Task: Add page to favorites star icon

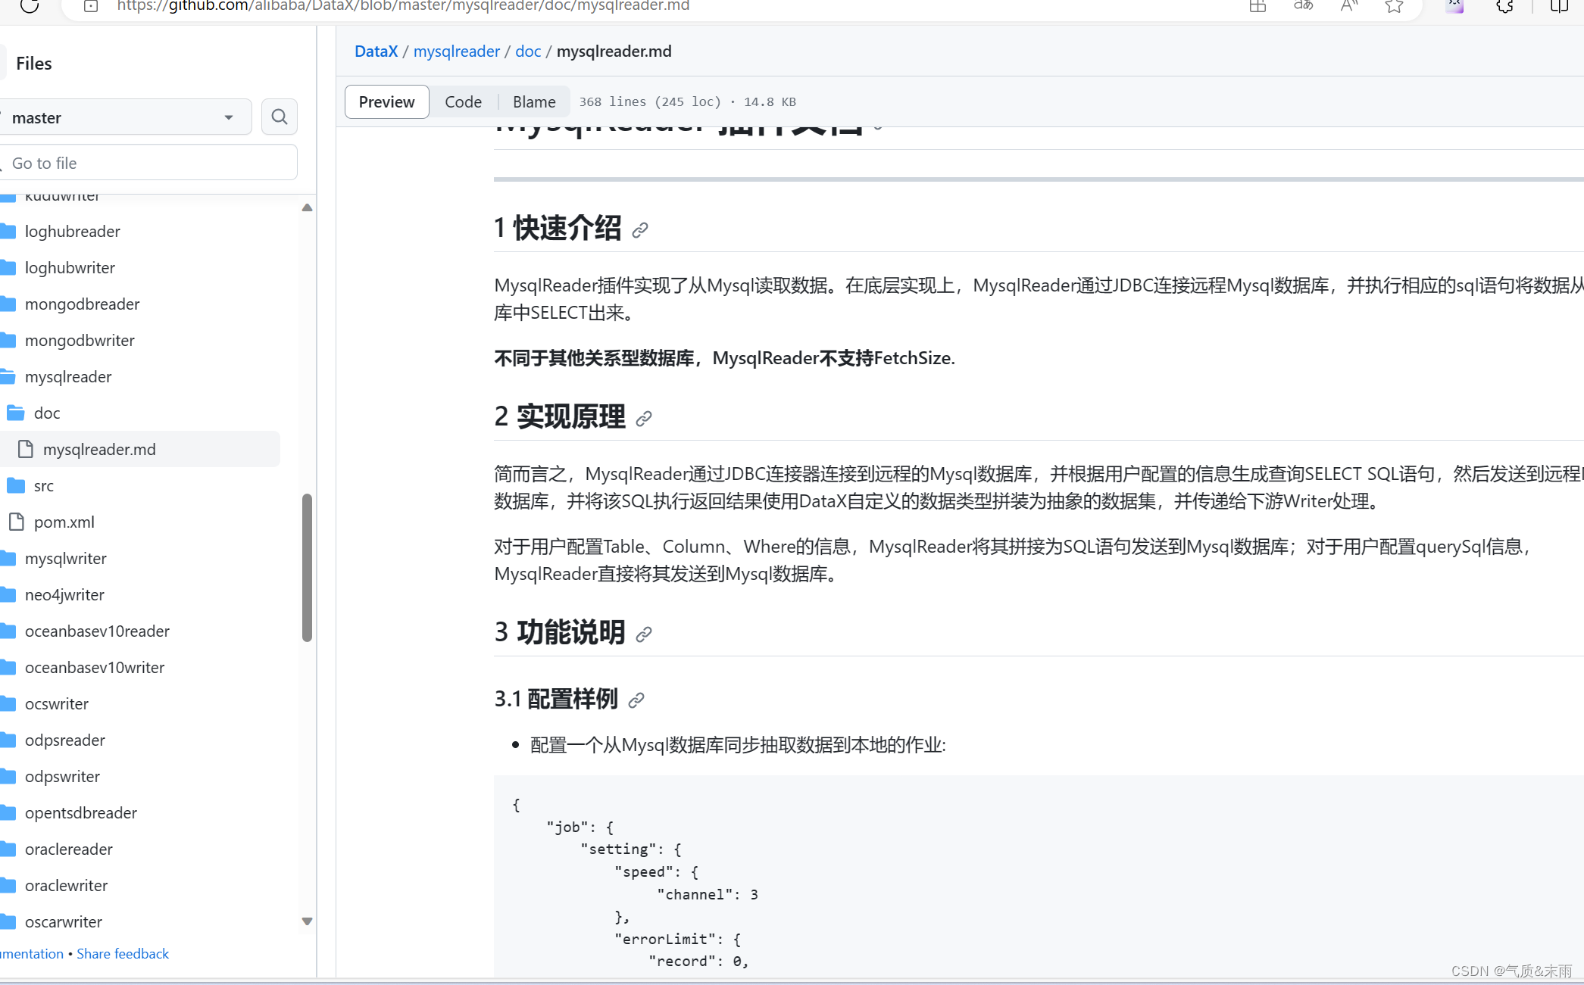Action: coord(1394,6)
